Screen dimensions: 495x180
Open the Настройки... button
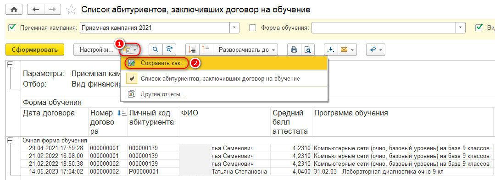96,49
